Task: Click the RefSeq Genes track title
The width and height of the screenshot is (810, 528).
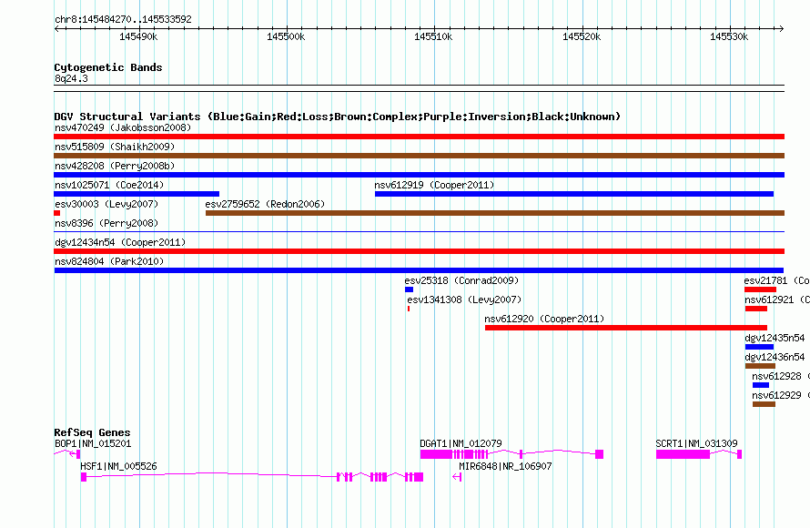Action: (x=92, y=432)
